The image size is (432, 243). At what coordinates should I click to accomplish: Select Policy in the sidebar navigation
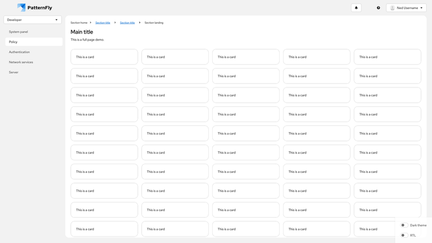[x=34, y=42]
